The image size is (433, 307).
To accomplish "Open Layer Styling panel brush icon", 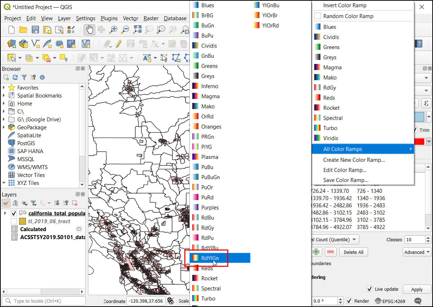I will (6, 203).
